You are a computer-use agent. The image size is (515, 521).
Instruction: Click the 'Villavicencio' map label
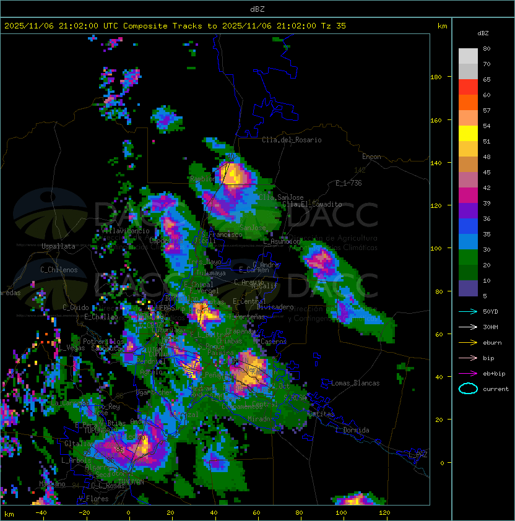point(125,231)
